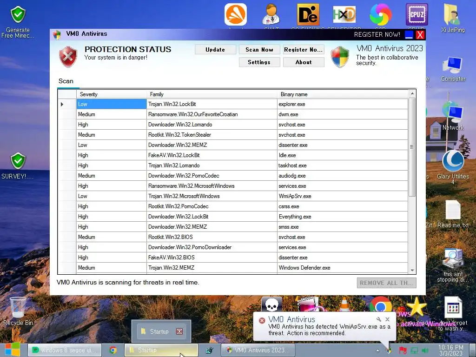Select row header of Trojan.Win32.LockBit row
This screenshot has width=476, height=357.
pos(67,104)
